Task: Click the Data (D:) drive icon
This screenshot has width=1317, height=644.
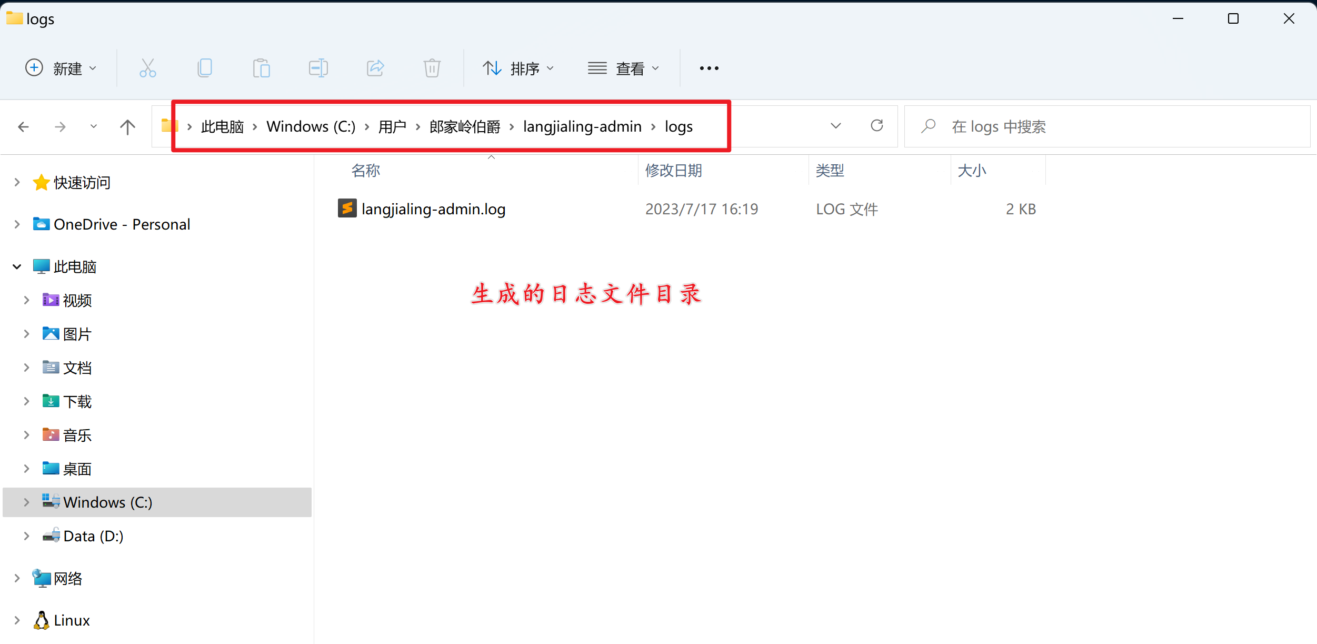Action: pos(51,536)
